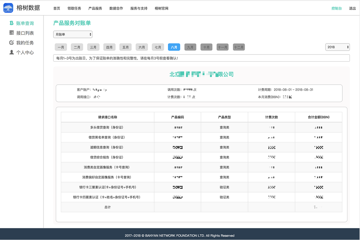
Task: Click the 产品服务对账单 page heading
Action: pos(72,23)
